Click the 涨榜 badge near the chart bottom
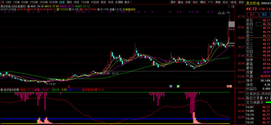This screenshot has height=125, width=271. (x=229, y=86)
